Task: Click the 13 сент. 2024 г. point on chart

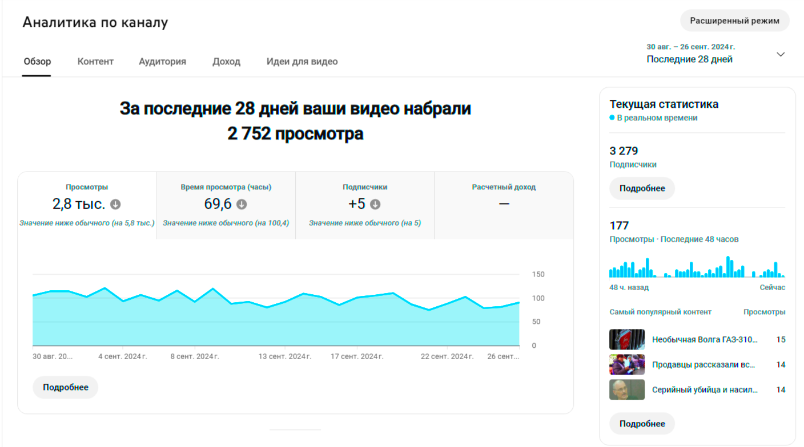Action: click(x=284, y=302)
